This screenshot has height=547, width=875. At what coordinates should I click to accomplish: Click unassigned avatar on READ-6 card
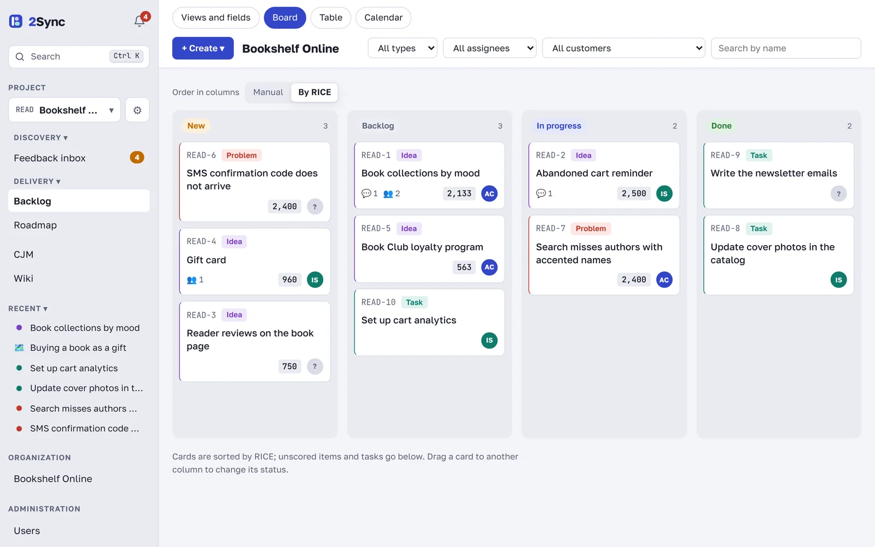click(x=314, y=207)
